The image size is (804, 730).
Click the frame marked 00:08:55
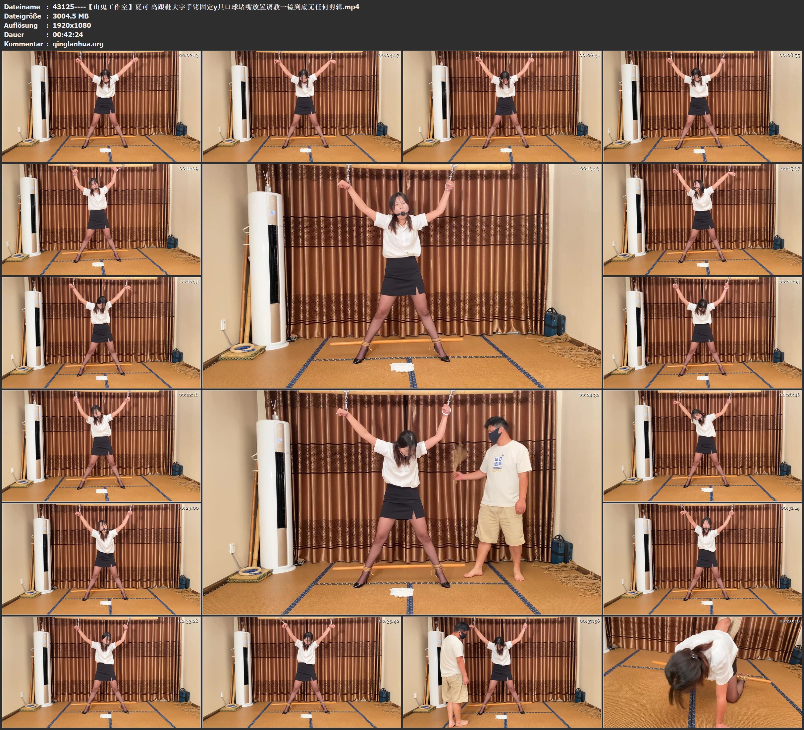point(702,107)
